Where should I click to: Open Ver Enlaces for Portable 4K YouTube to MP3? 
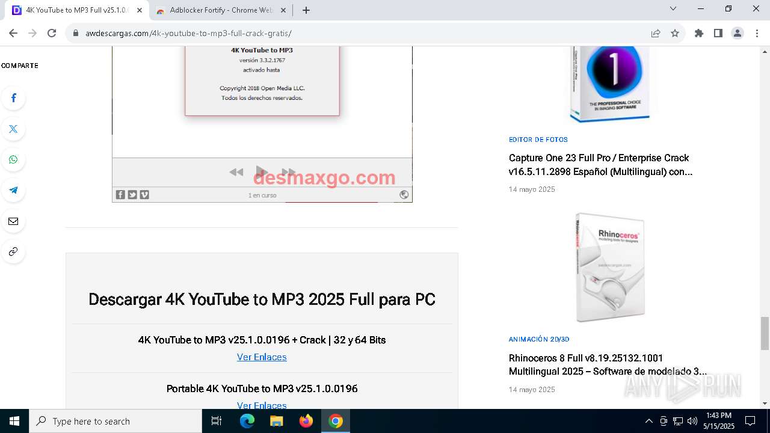point(262,405)
